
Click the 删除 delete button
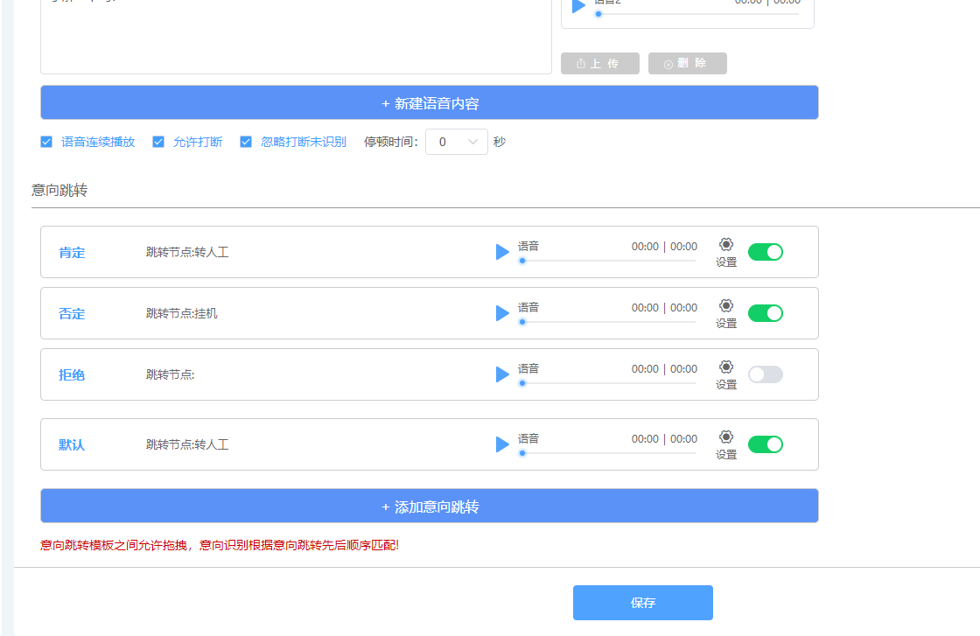click(x=688, y=63)
